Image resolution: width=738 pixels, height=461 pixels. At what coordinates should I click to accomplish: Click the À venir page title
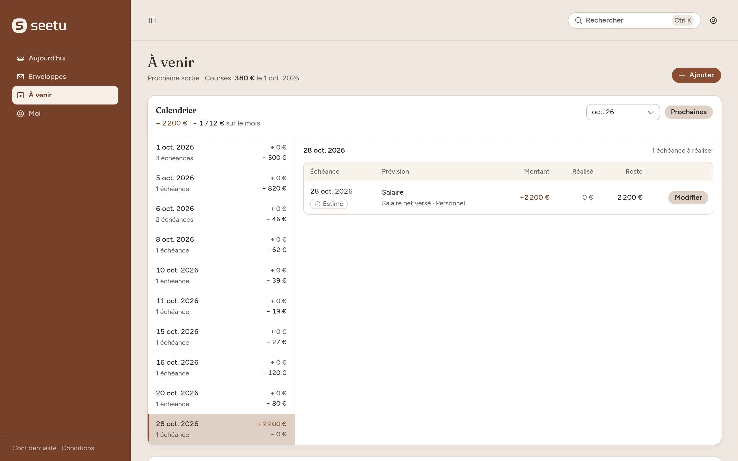(x=171, y=62)
